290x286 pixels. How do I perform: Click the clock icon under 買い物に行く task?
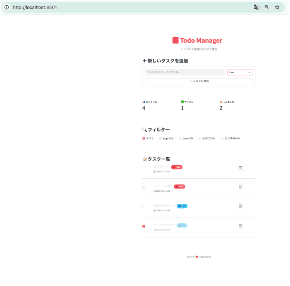(155, 172)
